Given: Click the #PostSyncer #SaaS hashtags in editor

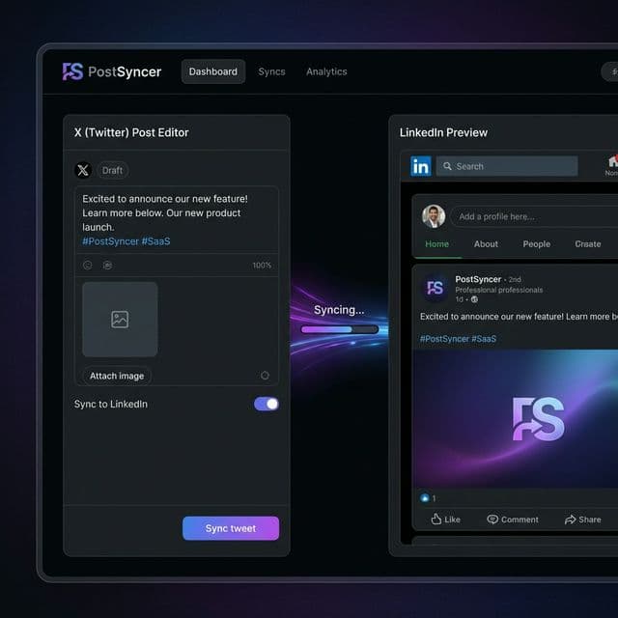Looking at the screenshot, I should click(126, 241).
